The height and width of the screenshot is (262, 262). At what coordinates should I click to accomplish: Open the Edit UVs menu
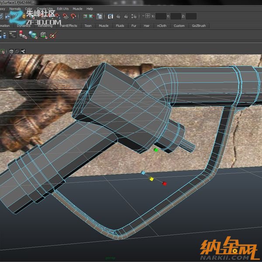pos(62,9)
